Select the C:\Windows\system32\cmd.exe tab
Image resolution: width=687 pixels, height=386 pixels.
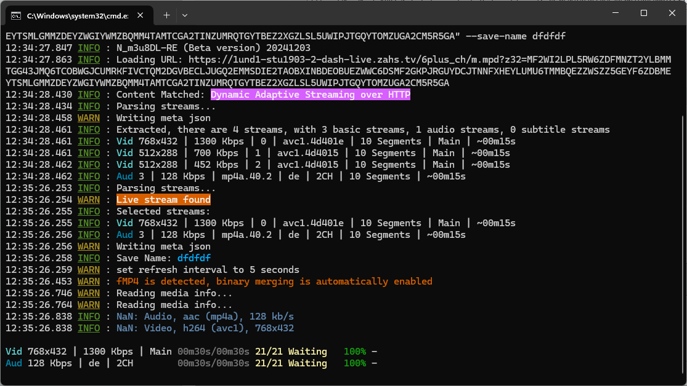tap(77, 14)
